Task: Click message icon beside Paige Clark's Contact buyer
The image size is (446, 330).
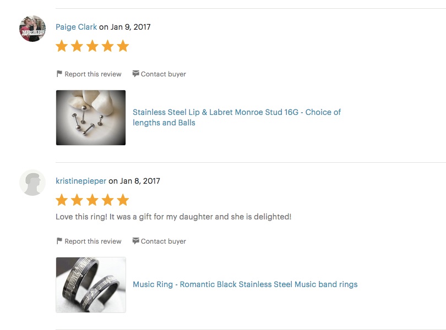Action: tap(135, 74)
